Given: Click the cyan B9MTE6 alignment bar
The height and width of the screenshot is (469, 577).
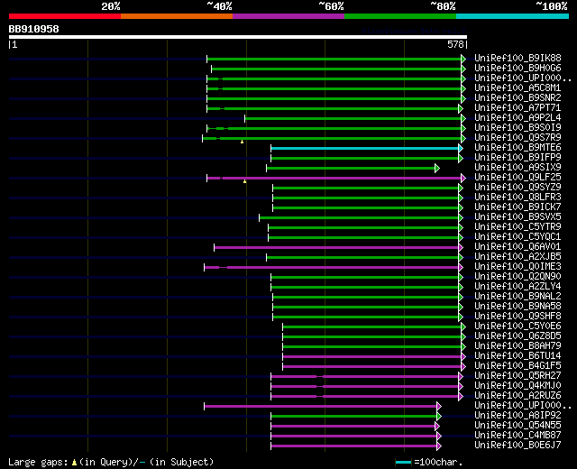Looking at the screenshot, I should pos(364,148).
